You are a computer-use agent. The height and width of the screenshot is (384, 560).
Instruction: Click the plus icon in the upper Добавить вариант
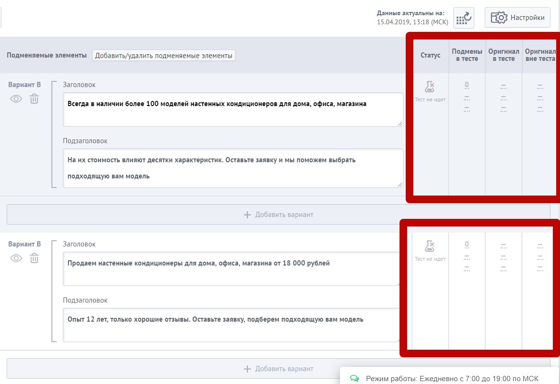247,215
